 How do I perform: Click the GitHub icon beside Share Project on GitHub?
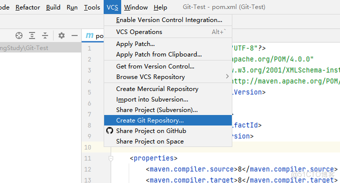pyautogui.click(x=110, y=130)
